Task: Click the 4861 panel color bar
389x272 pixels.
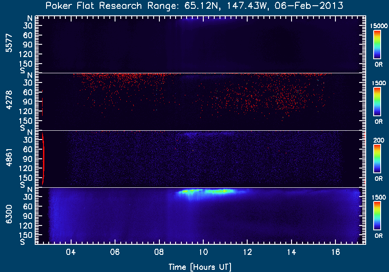Action: tap(377, 159)
